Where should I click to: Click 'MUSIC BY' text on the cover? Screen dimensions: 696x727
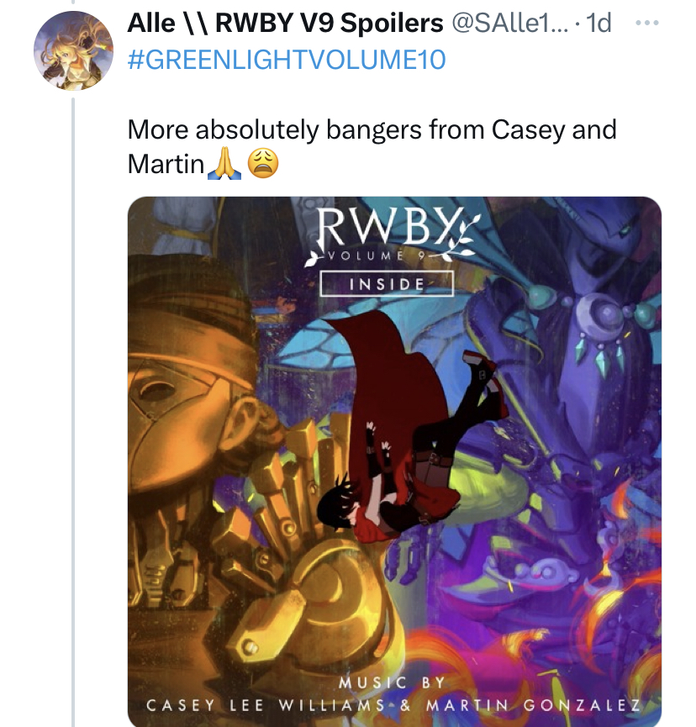tap(393, 682)
